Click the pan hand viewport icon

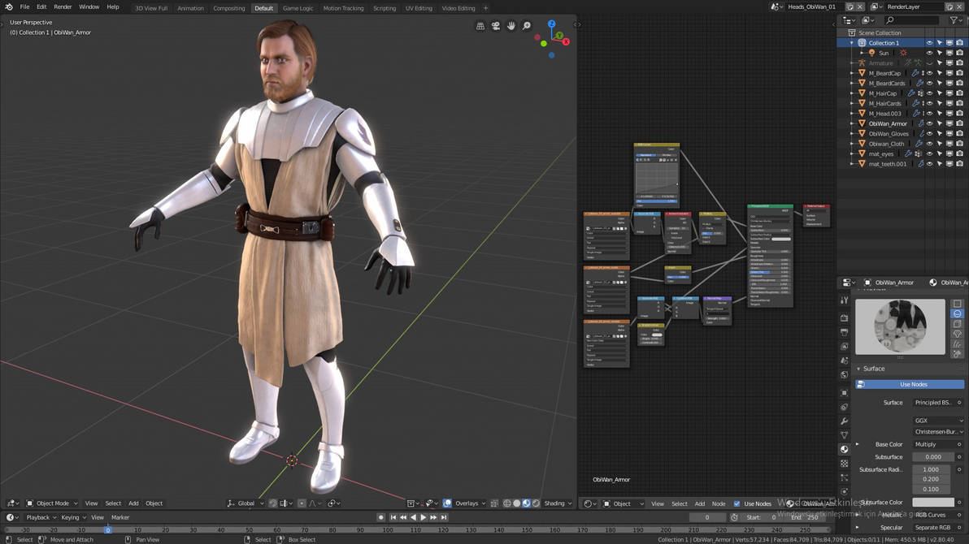point(511,25)
